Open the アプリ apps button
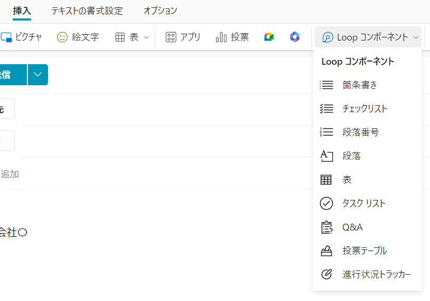 tap(183, 37)
